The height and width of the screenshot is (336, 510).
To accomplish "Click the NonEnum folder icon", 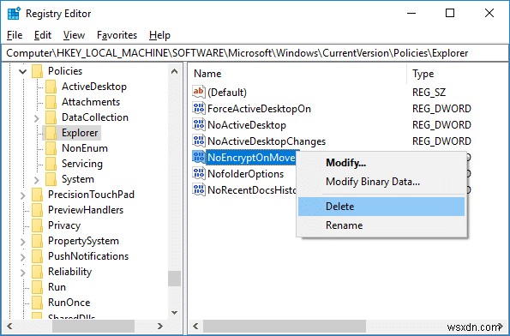I will tap(51, 148).
